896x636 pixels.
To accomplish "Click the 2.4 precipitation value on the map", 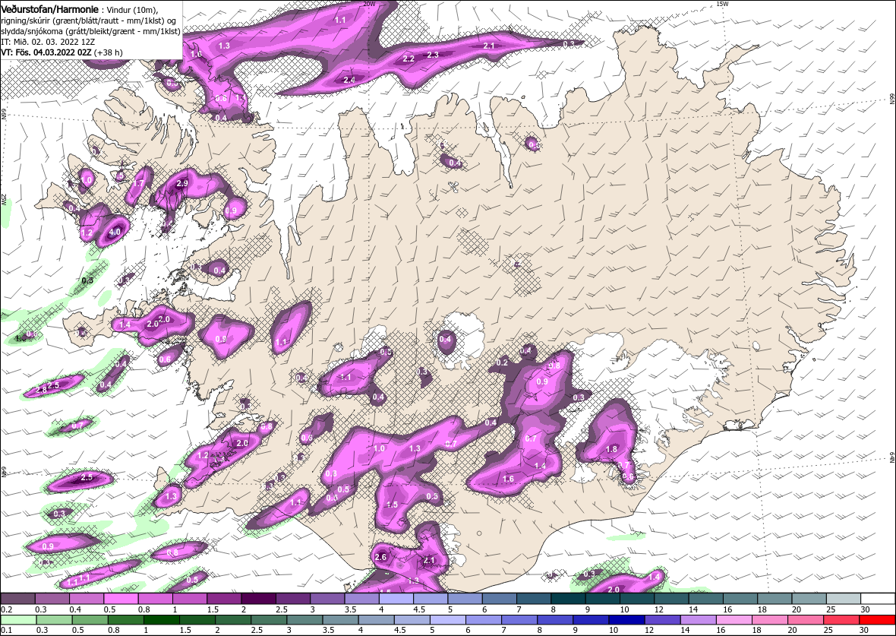I will 349,80.
